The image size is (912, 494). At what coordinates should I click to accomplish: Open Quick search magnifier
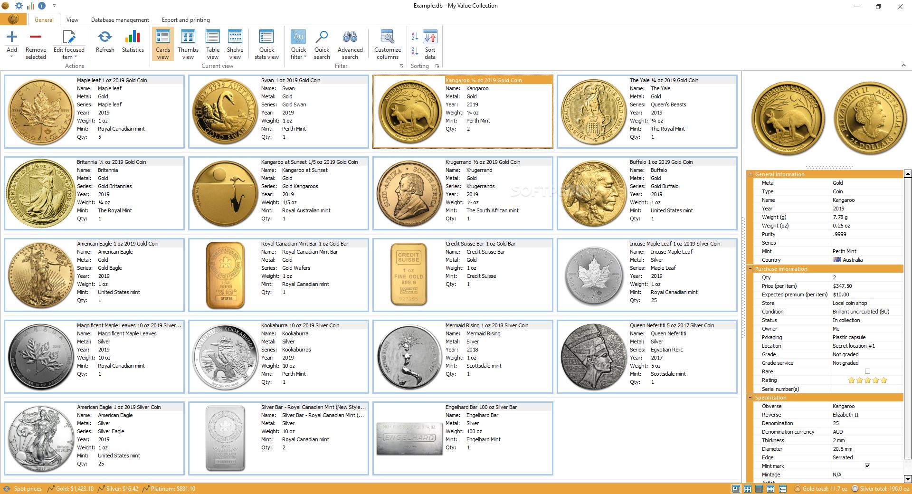pos(322,44)
